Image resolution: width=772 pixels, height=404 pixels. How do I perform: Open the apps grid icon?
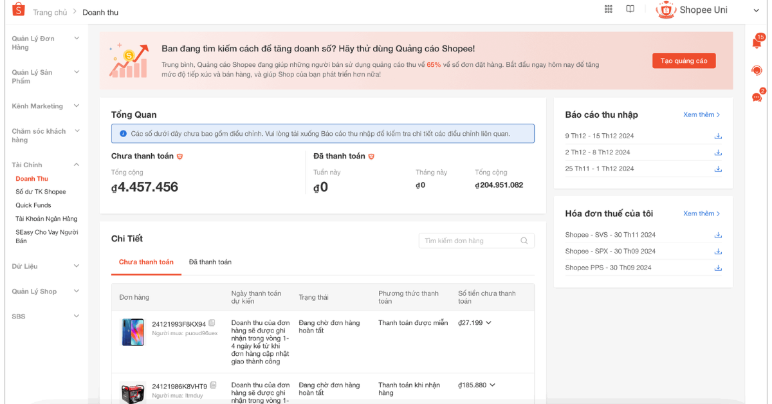pos(609,9)
